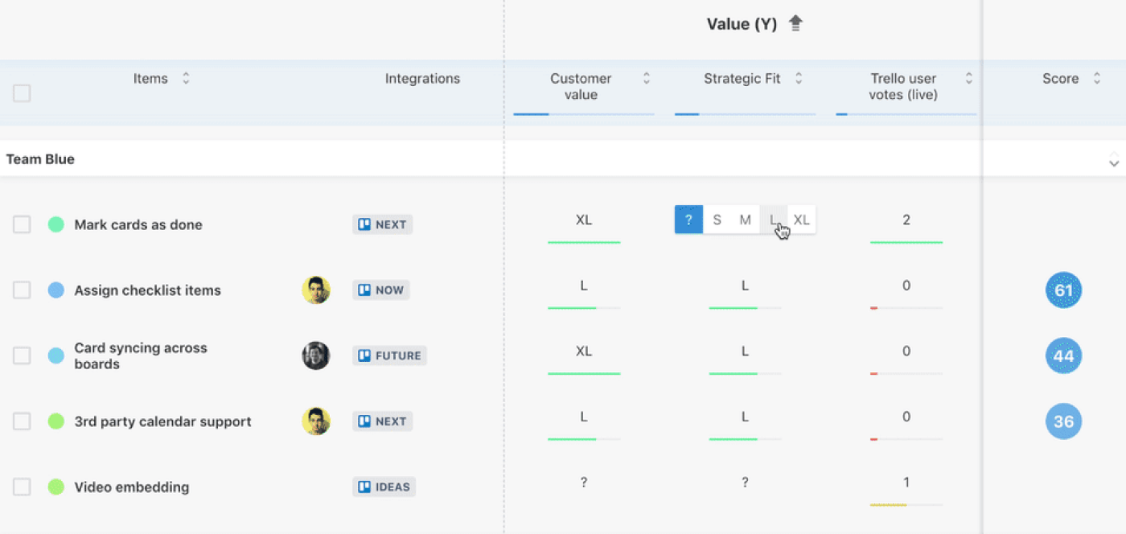Click Trello NEXT badge on Mark cards as done
Viewport: 1126px width, 534px height.
tap(382, 224)
